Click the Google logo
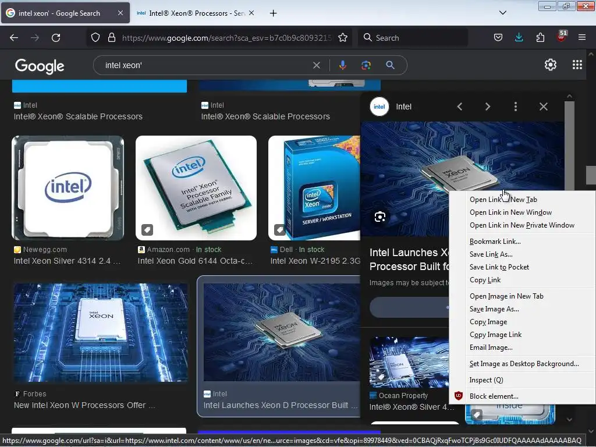596x447 pixels. click(40, 66)
